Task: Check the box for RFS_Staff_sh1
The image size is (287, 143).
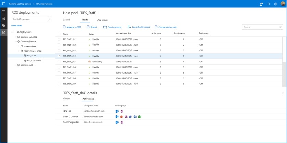Action: (59, 39)
